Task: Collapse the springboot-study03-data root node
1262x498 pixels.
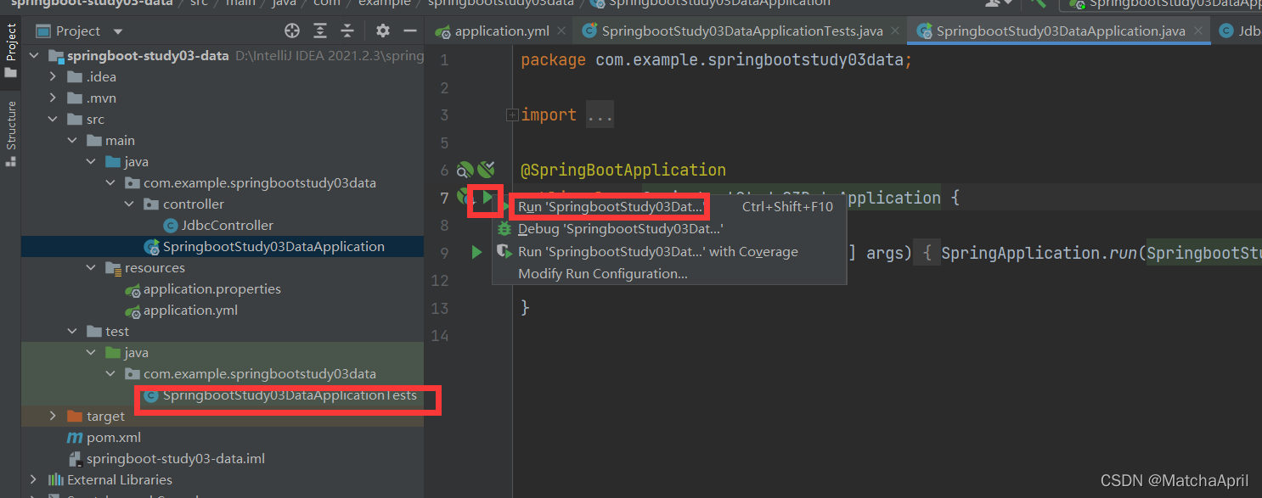Action: tap(34, 56)
